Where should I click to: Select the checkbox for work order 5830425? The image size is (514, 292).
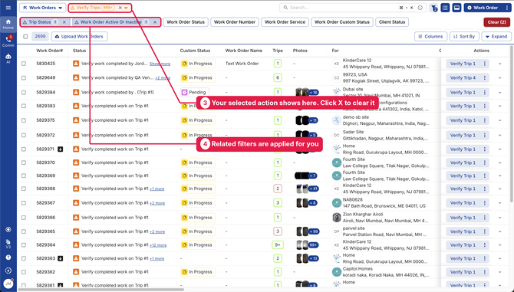(x=24, y=64)
